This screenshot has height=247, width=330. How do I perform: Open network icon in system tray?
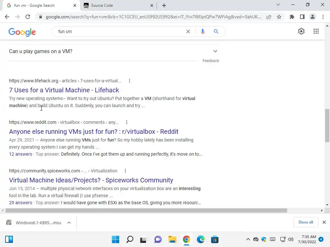tap(283, 239)
